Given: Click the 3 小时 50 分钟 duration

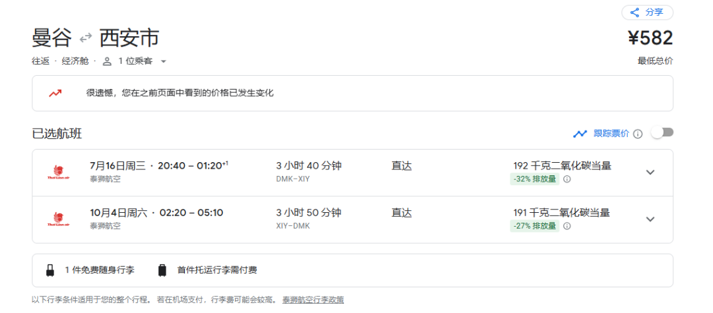Looking at the screenshot, I should click(x=309, y=212).
